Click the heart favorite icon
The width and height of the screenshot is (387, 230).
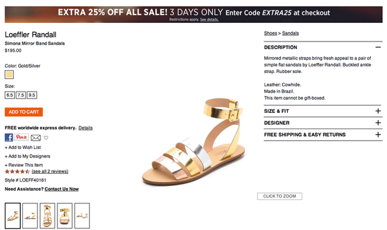tap(46, 138)
